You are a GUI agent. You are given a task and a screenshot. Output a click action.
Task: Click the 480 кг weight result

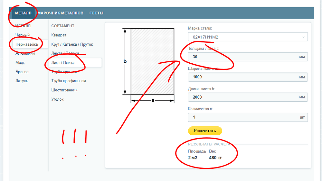(x=215, y=158)
